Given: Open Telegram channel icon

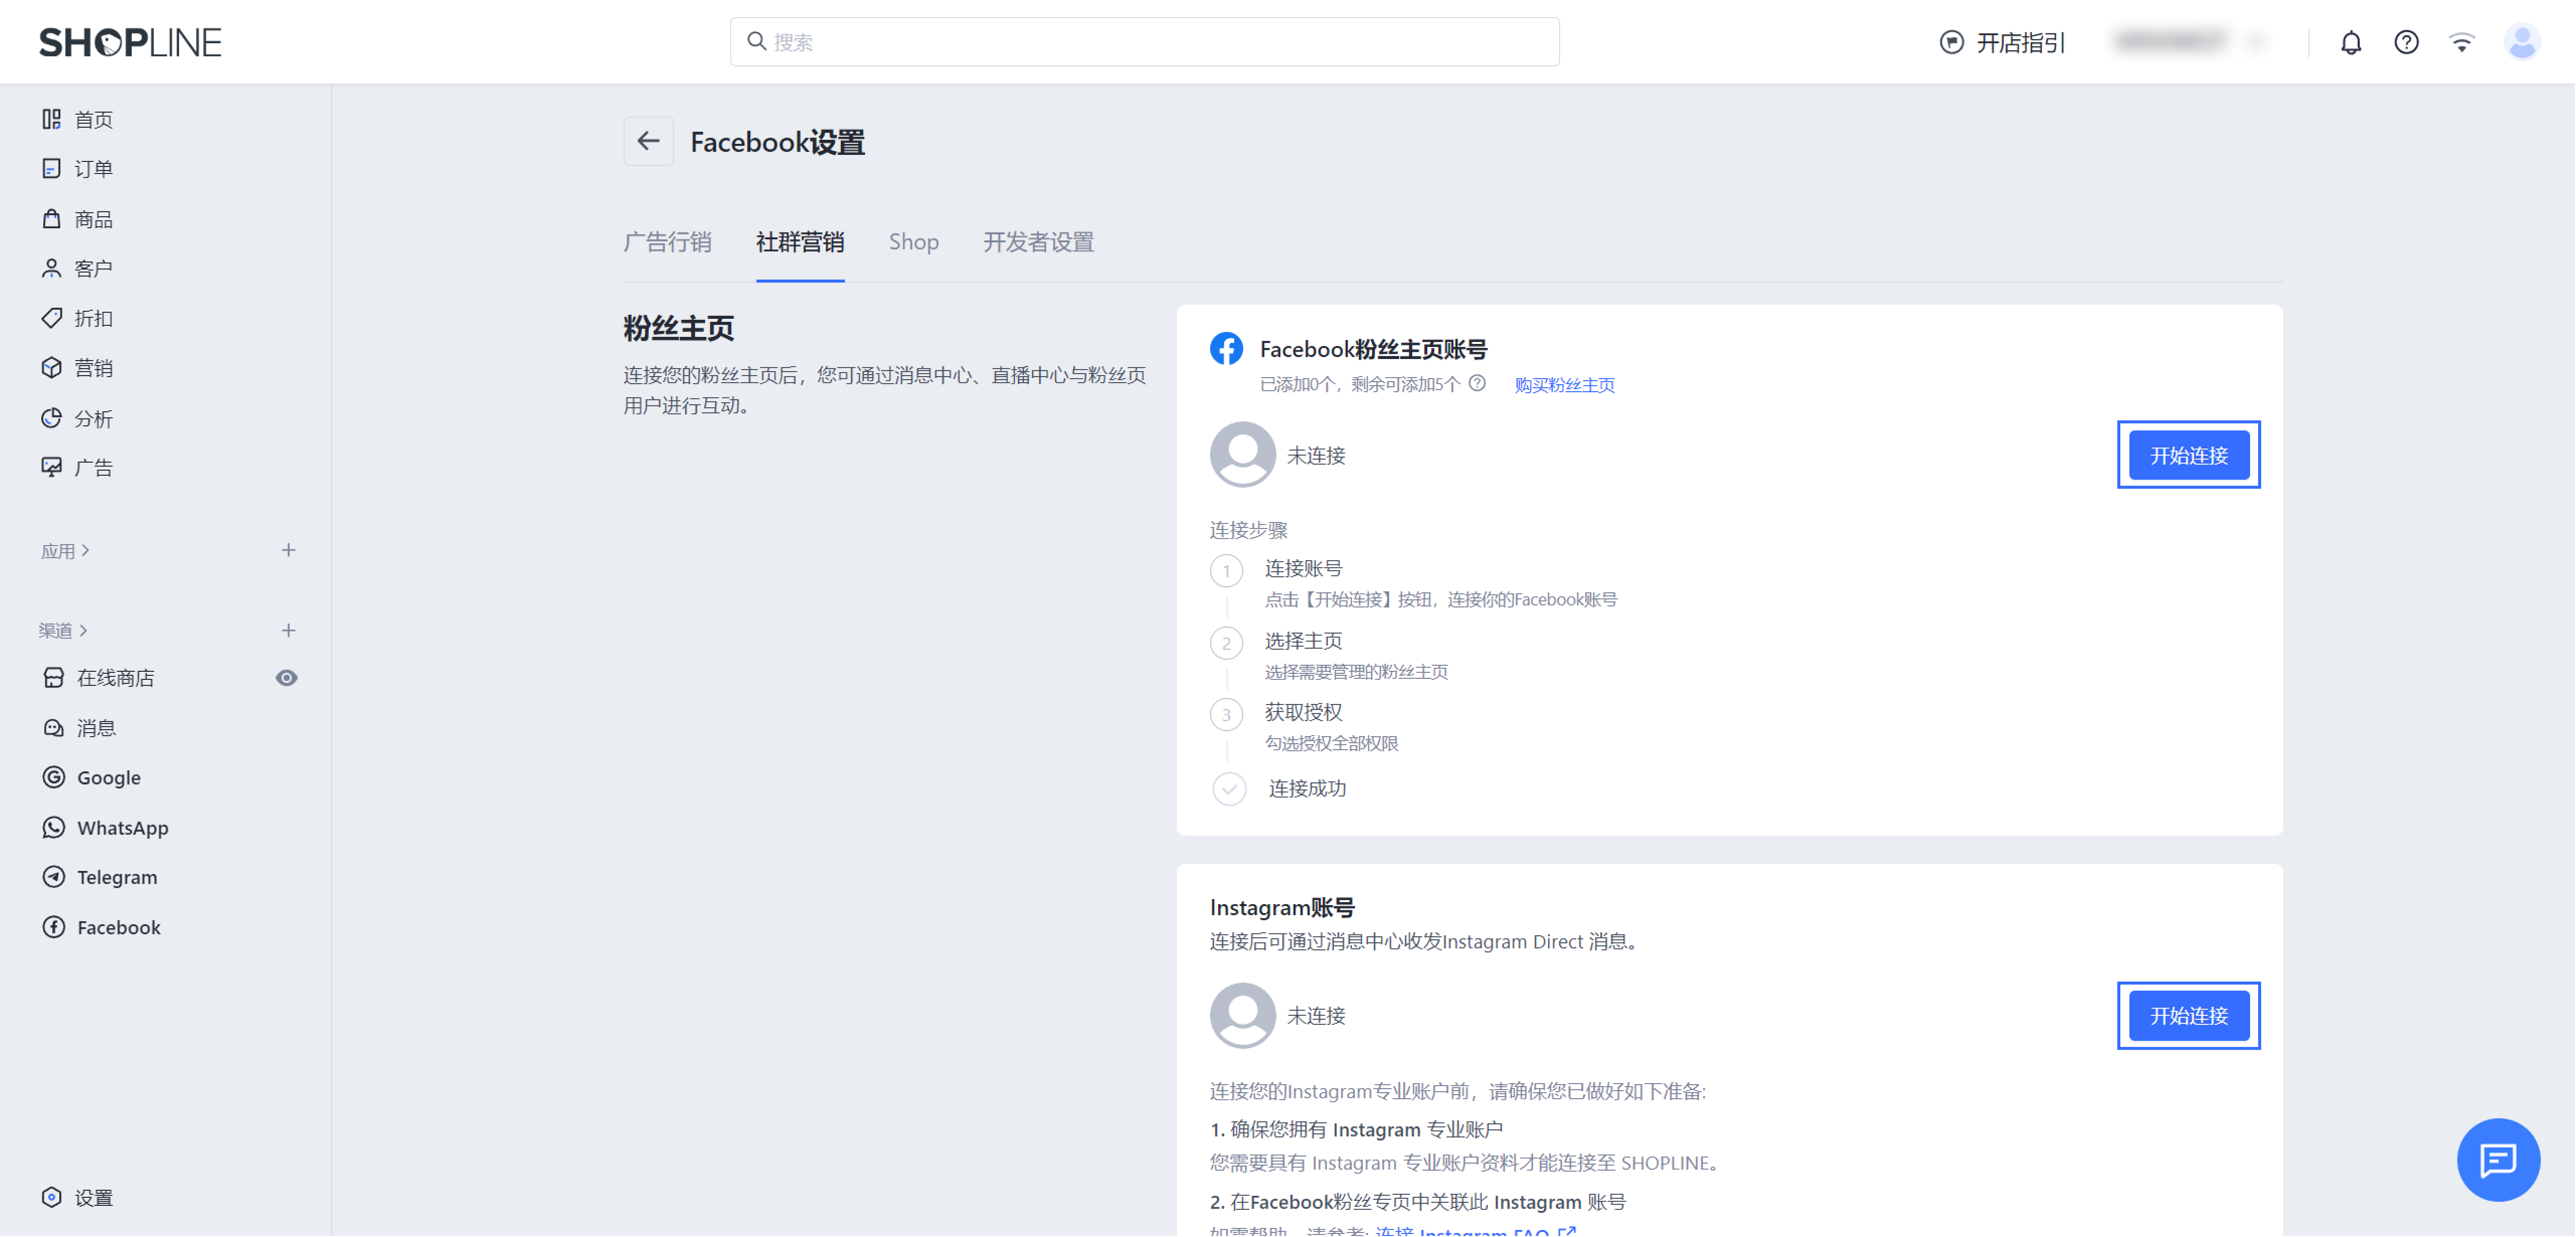Looking at the screenshot, I should [x=54, y=877].
